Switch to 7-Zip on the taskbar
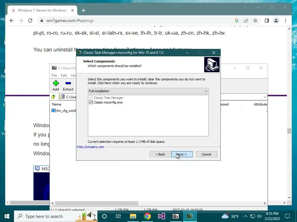This screenshot has width=297, height=222. click(x=175, y=216)
